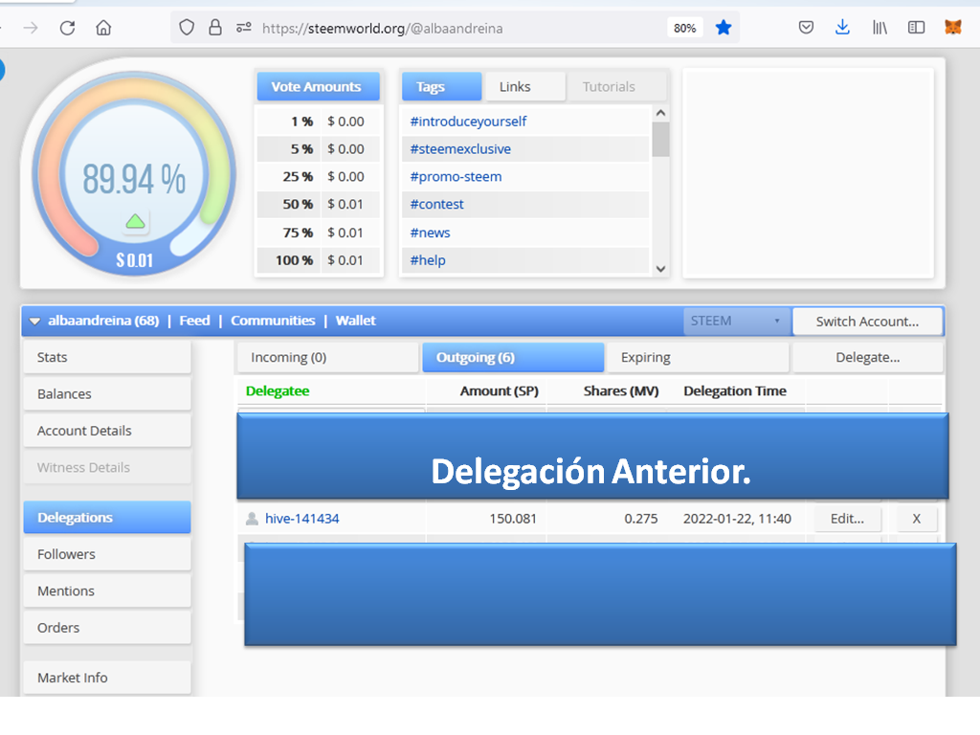Open the Witness Details sidebar section
The width and height of the screenshot is (980, 735).
pyautogui.click(x=107, y=468)
